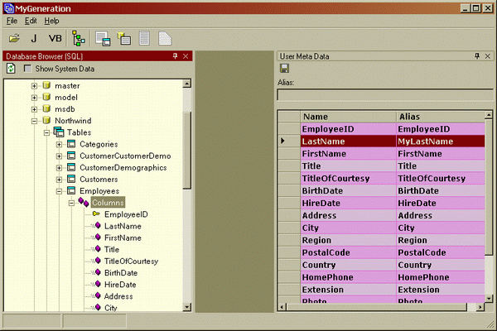The height and width of the screenshot is (331, 497).
Task: Close the User Meta Data panel
Action: click(x=488, y=56)
